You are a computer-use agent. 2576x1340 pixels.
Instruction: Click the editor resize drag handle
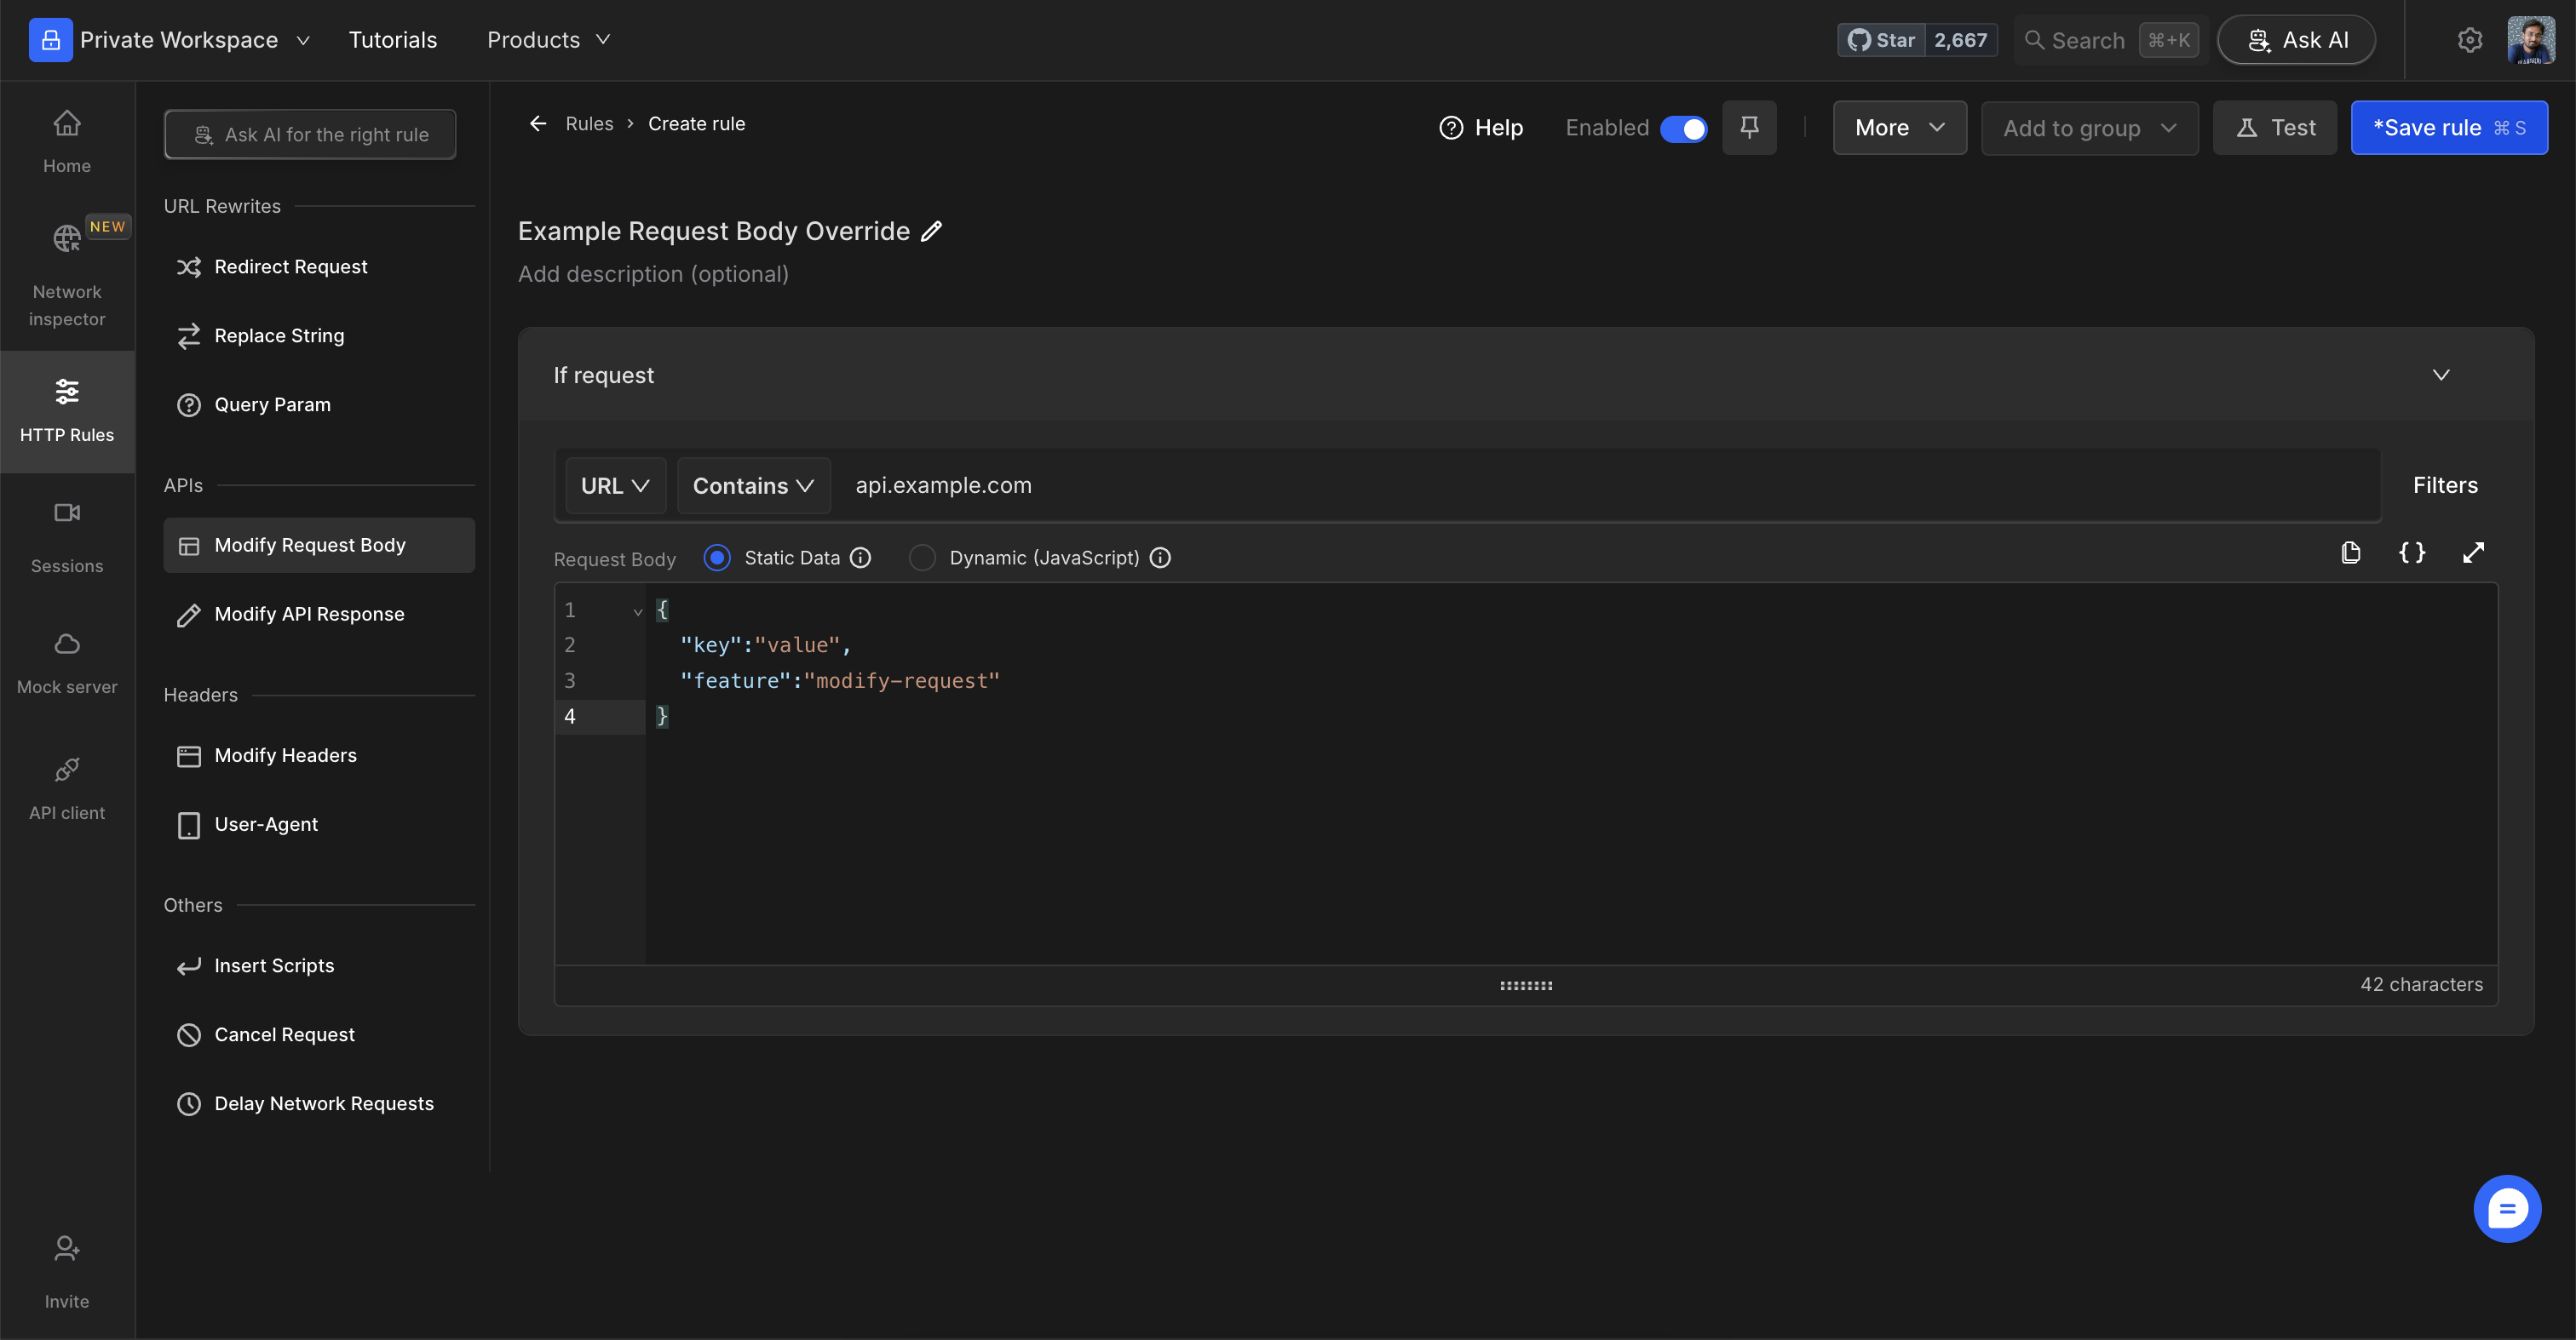tap(1525, 985)
